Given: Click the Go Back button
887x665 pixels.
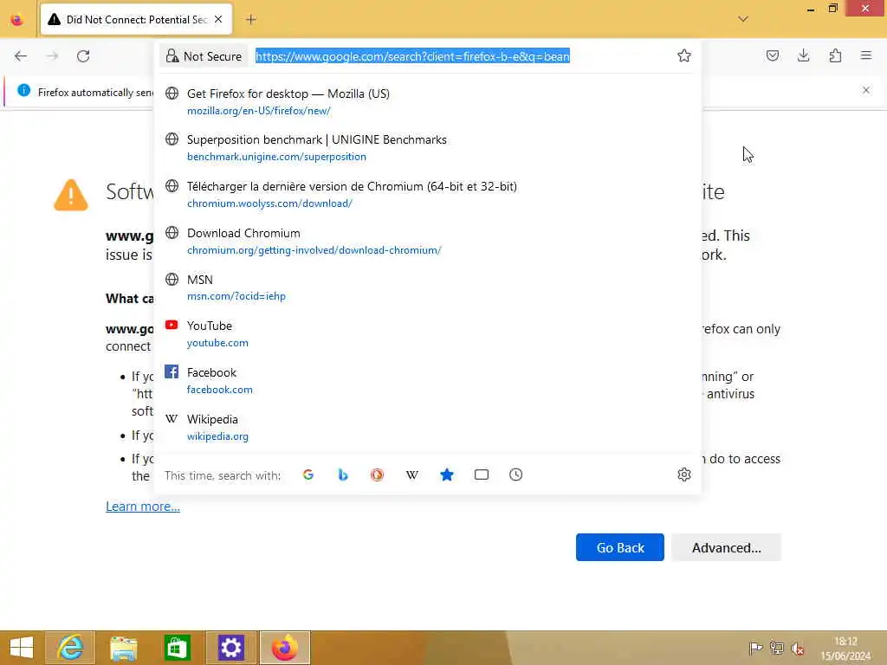Looking at the screenshot, I should click(x=620, y=547).
